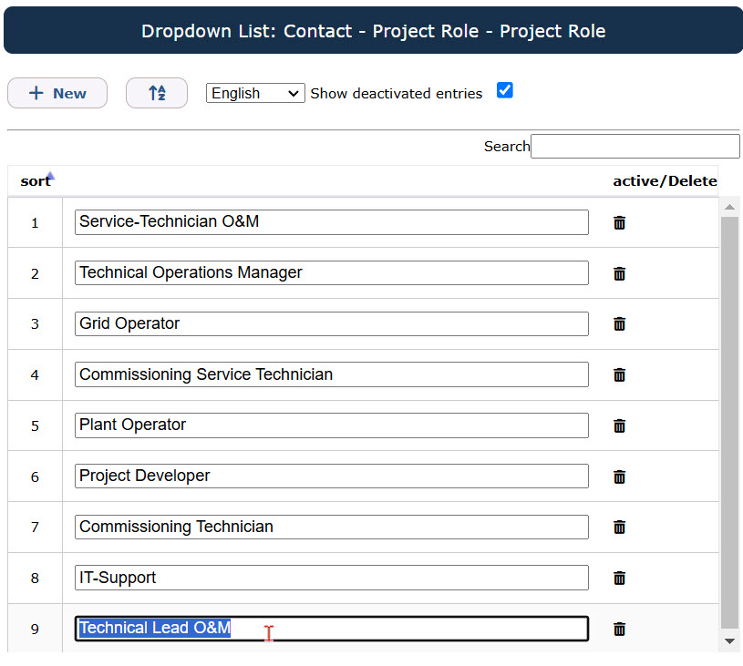This screenshot has height=666, width=743.
Task: Delete the Plant Operator row
Action: pos(619,425)
